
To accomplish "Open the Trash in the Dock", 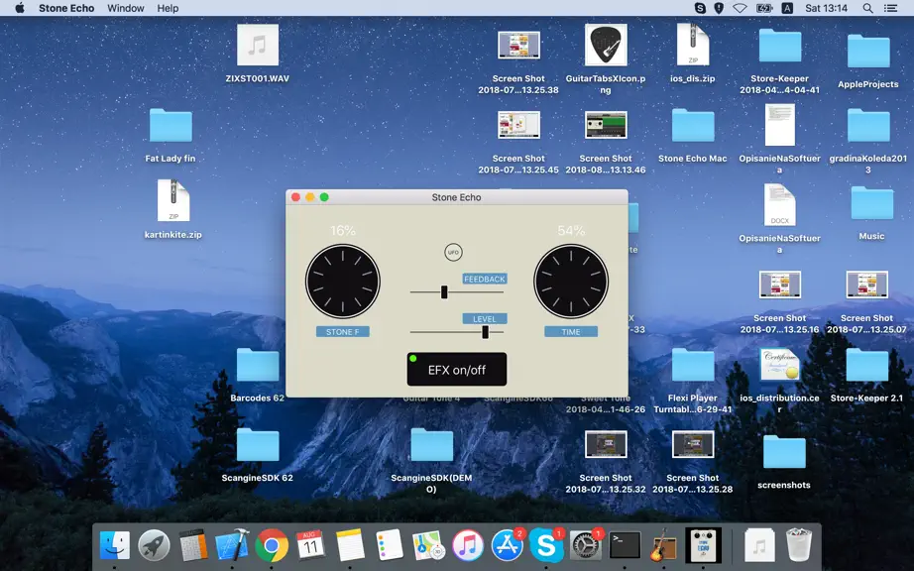I will click(798, 545).
